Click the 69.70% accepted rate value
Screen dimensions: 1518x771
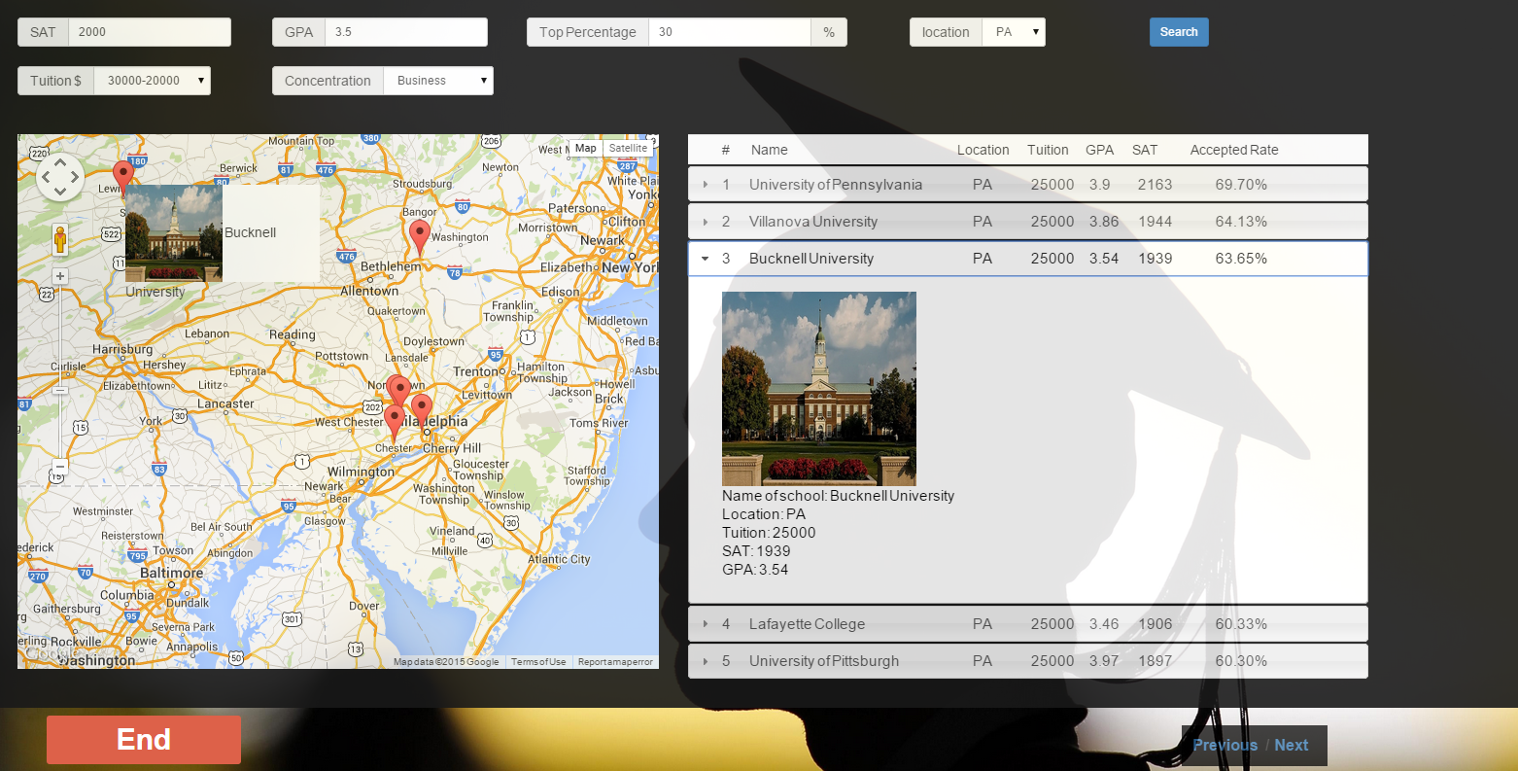pos(1241,185)
